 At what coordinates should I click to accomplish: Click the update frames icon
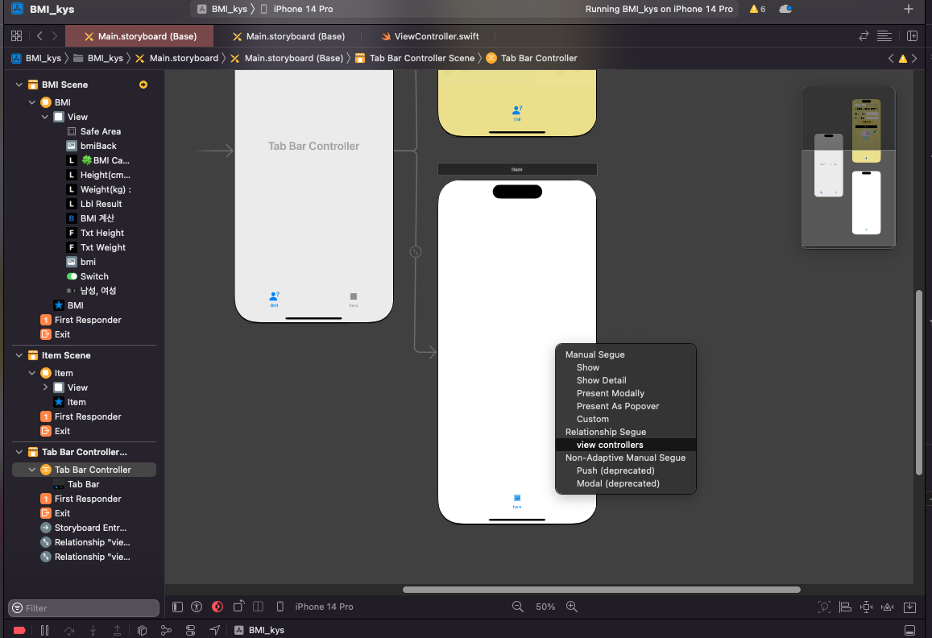tap(824, 607)
